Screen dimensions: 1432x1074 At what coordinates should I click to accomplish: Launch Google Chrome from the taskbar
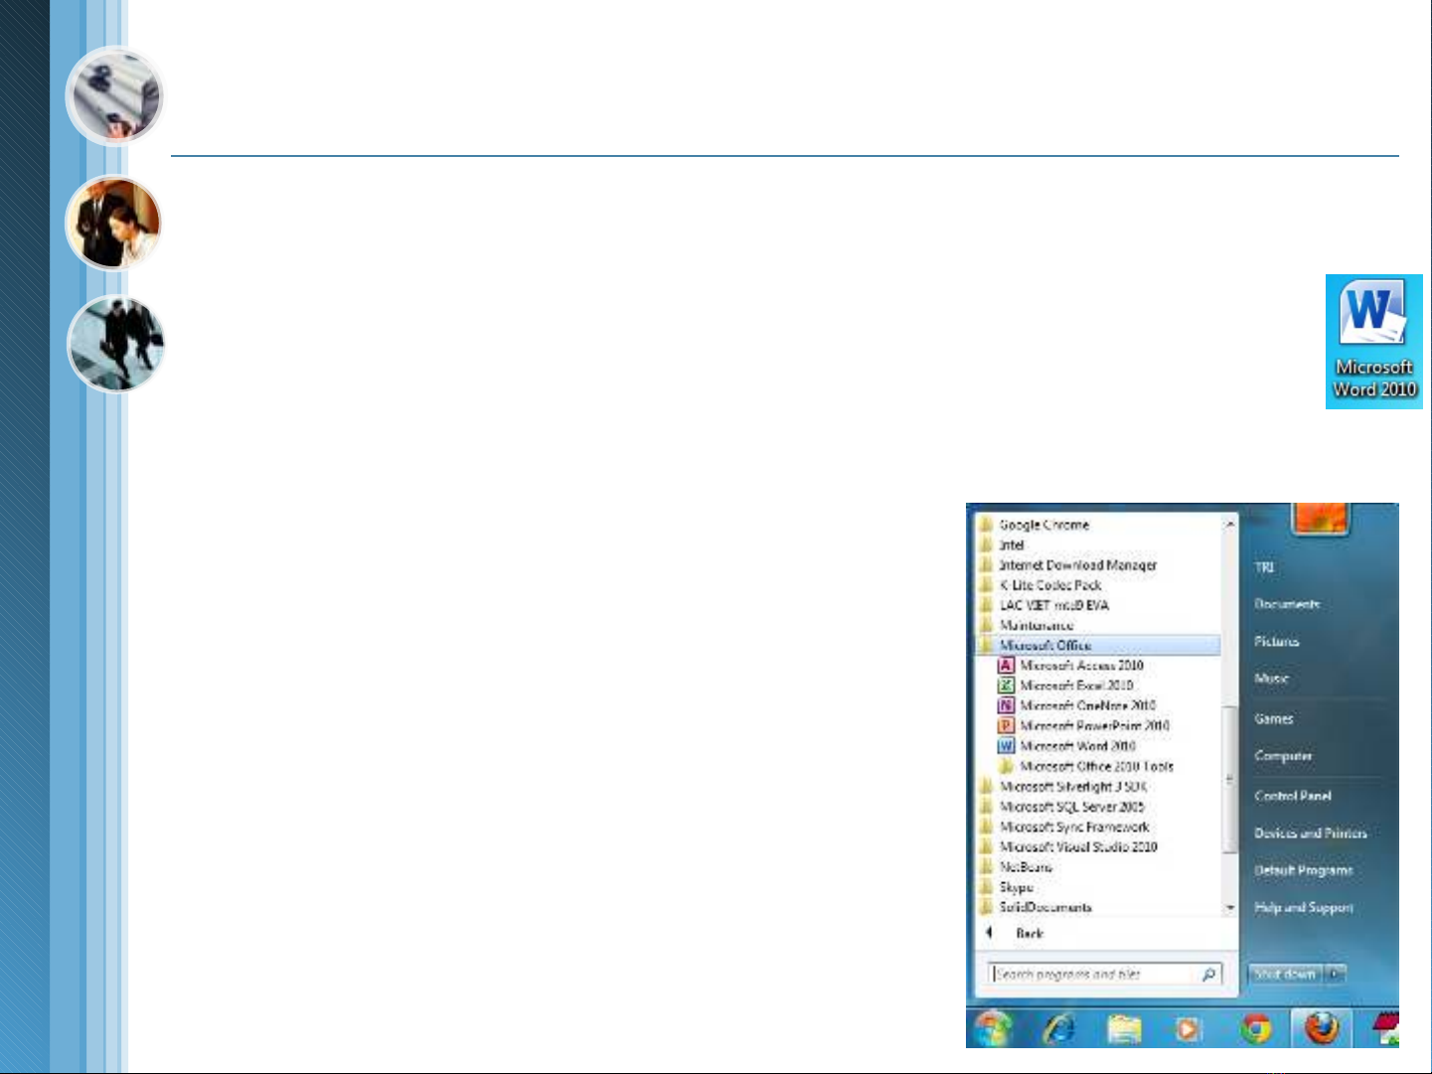1256,1028
